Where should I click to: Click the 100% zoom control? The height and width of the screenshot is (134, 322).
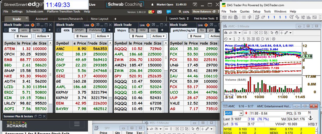point(184,12)
